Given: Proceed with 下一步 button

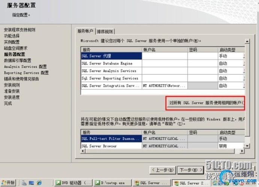Looking at the screenshot, I should [x=191, y=170].
